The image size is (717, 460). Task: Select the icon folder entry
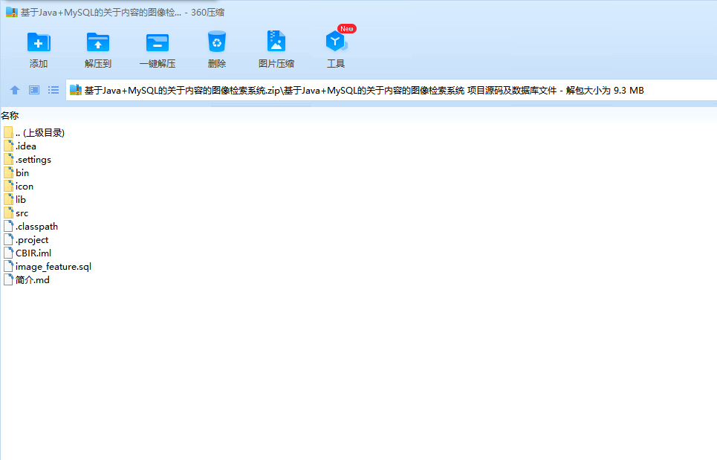coord(19,186)
